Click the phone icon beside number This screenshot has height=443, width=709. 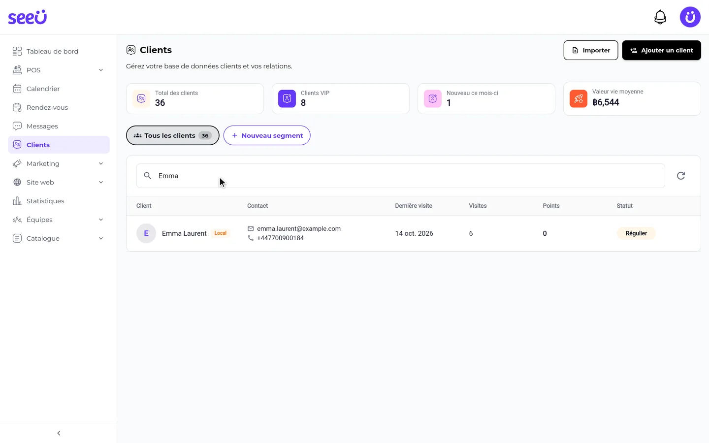coord(251,238)
